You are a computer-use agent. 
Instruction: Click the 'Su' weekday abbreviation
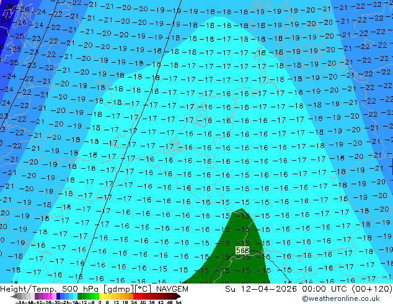[x=230, y=289]
